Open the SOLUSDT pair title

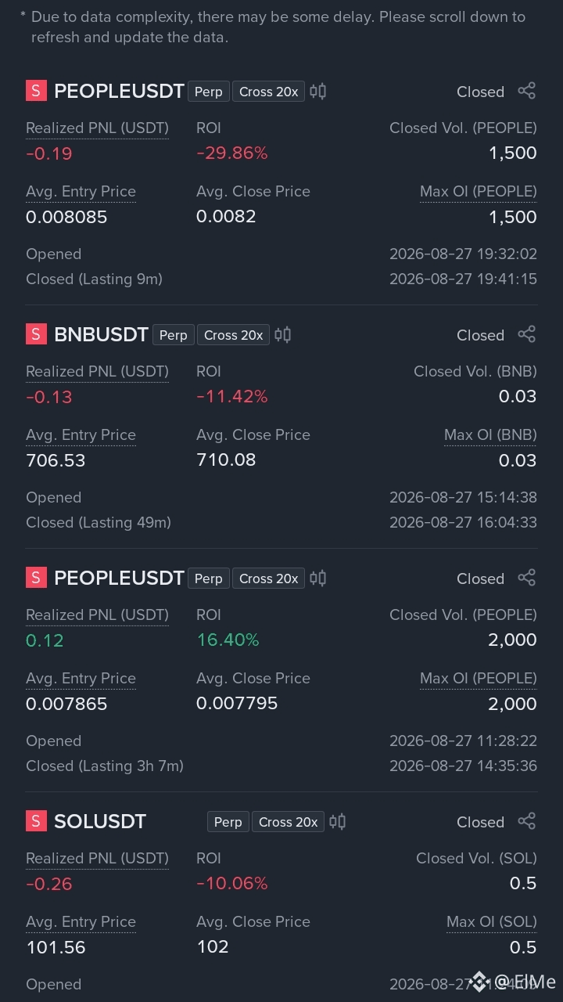pyautogui.click(x=100, y=822)
